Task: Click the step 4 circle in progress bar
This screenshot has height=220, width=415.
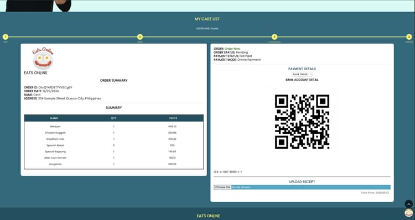Action: click(409, 36)
